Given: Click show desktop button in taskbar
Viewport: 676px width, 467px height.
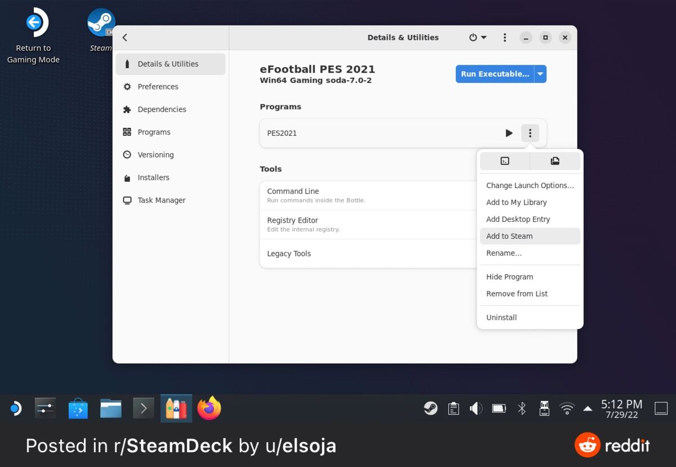Looking at the screenshot, I should pyautogui.click(x=661, y=408).
